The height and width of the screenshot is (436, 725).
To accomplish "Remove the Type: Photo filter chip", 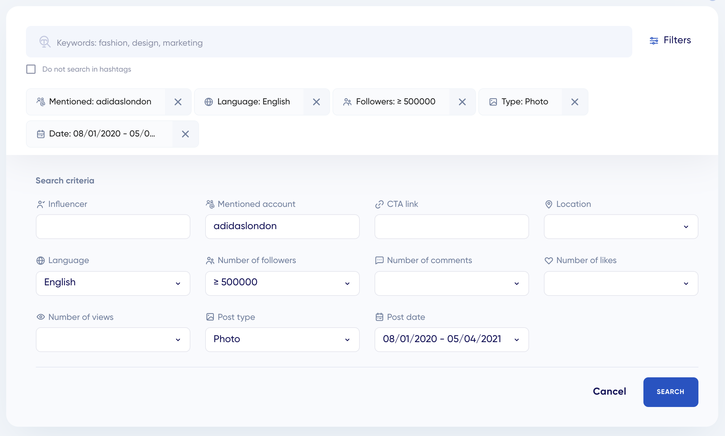I will (574, 102).
